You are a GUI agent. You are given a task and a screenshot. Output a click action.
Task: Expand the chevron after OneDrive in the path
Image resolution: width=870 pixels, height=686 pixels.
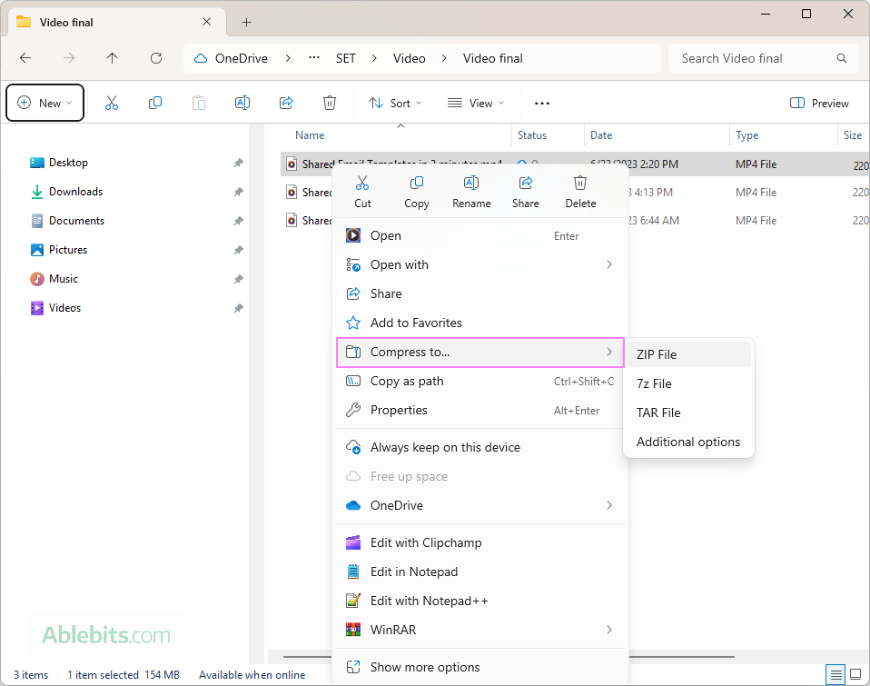[287, 58]
